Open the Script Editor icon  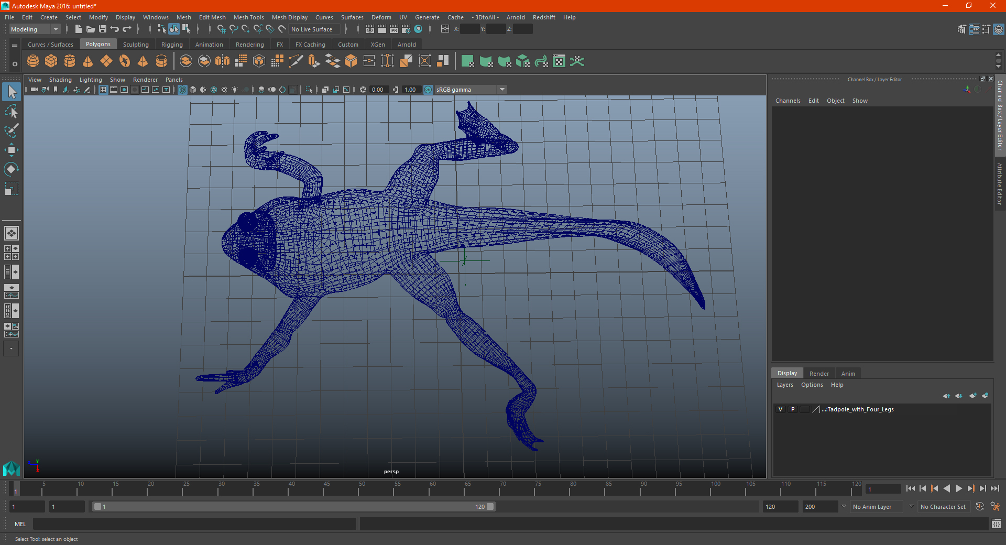tap(996, 524)
